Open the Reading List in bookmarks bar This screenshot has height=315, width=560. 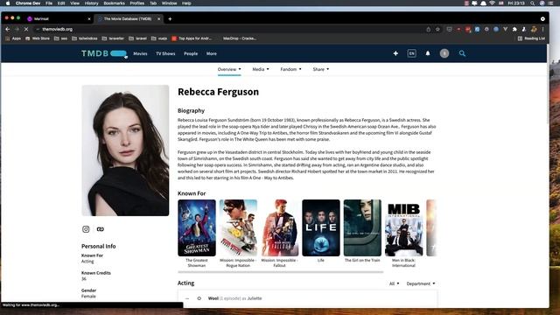[x=531, y=38]
